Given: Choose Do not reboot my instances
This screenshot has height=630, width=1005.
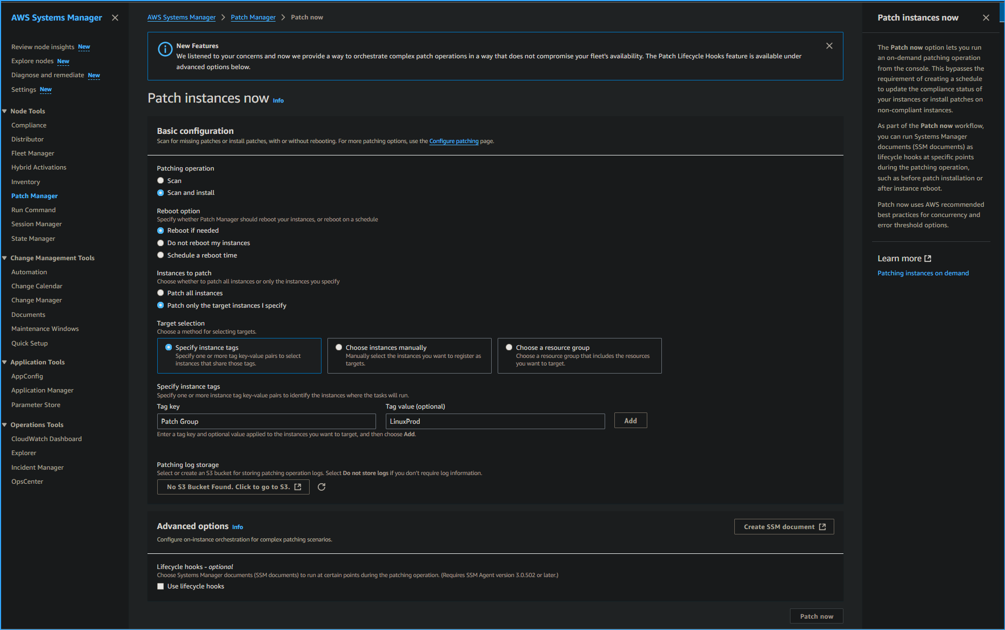Looking at the screenshot, I should [160, 243].
